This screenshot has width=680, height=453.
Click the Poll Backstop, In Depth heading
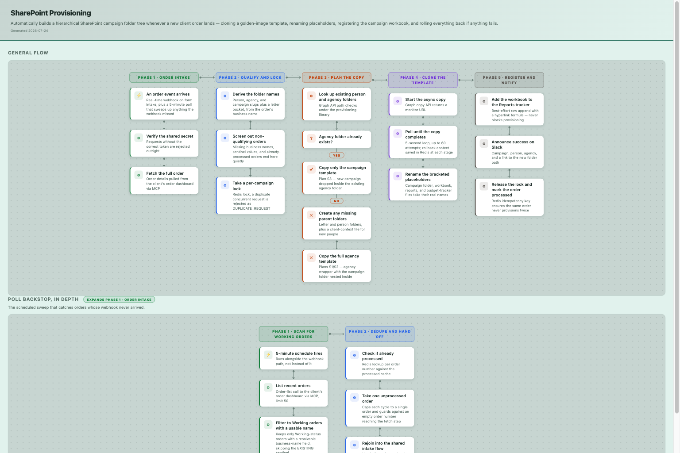[x=43, y=299]
